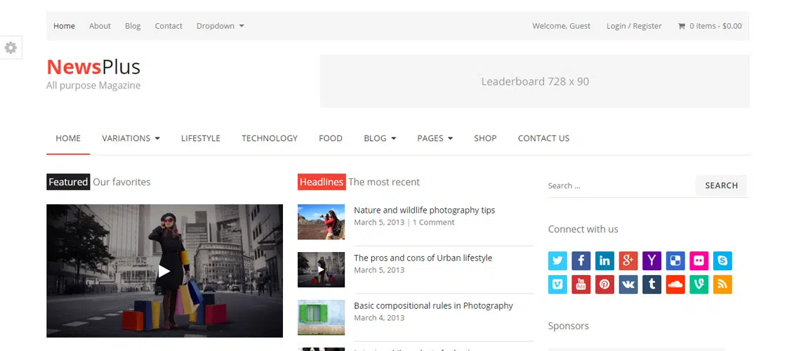
Task: Open the shopping cart showing 0 items
Action: click(709, 26)
